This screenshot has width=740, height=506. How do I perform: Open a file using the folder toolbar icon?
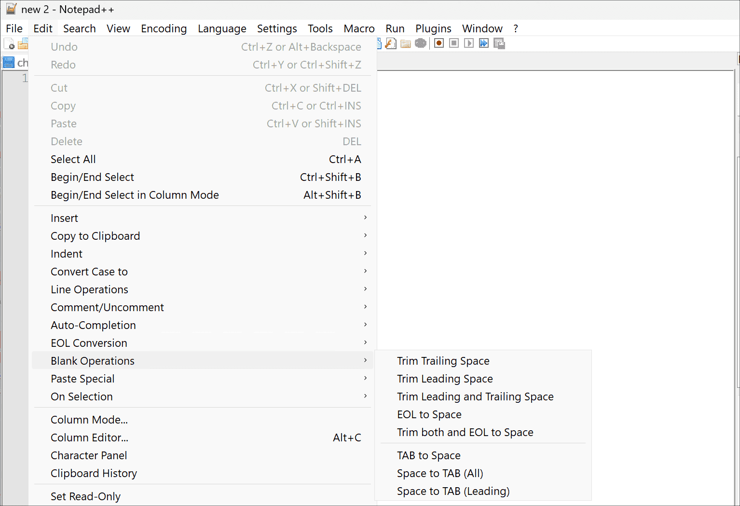(x=23, y=43)
